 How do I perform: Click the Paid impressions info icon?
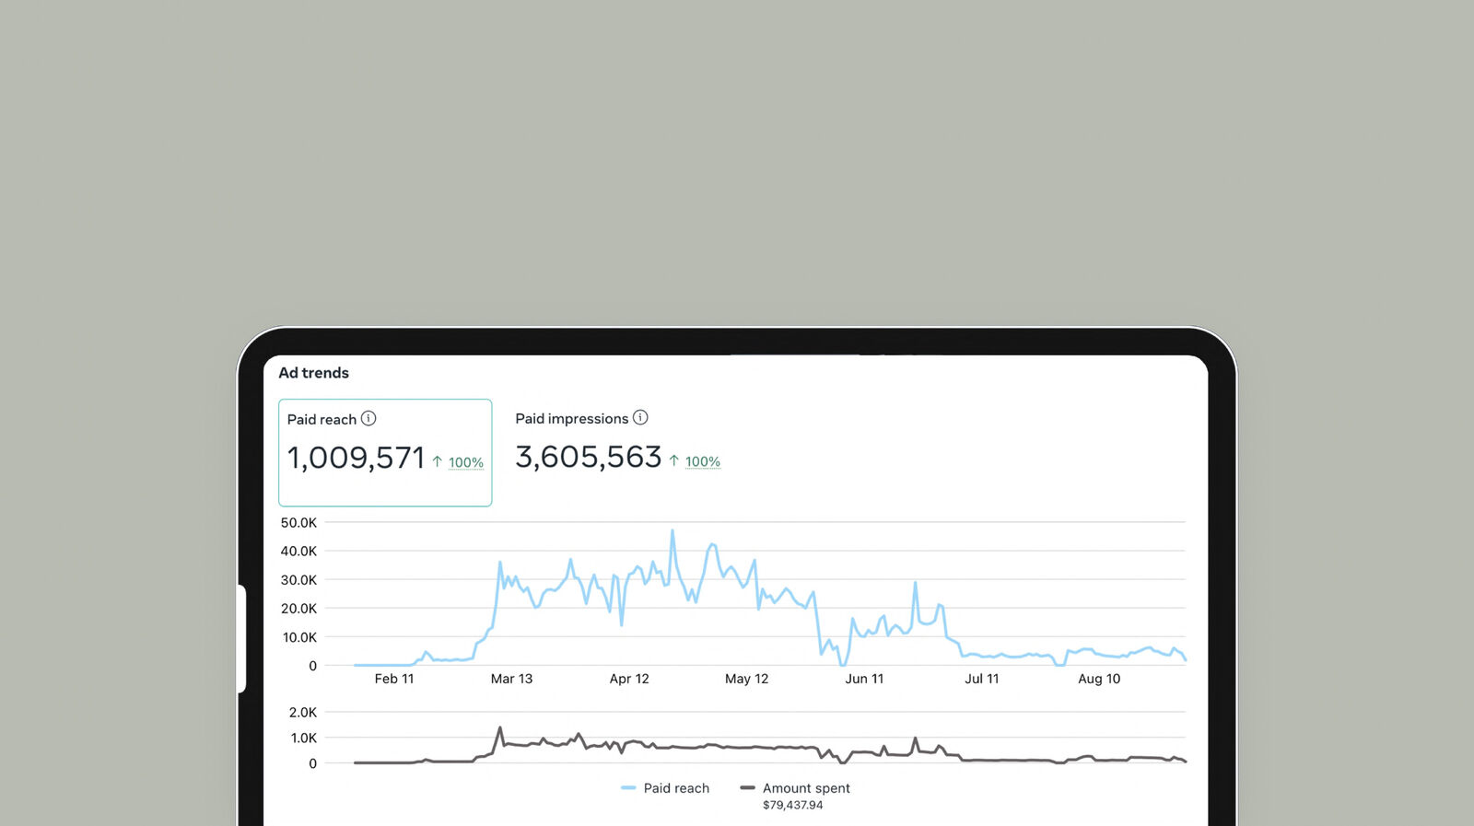click(640, 417)
